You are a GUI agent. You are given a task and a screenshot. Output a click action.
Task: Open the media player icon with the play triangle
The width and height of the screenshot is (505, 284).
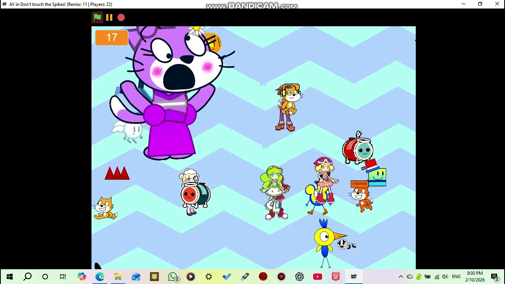191,277
